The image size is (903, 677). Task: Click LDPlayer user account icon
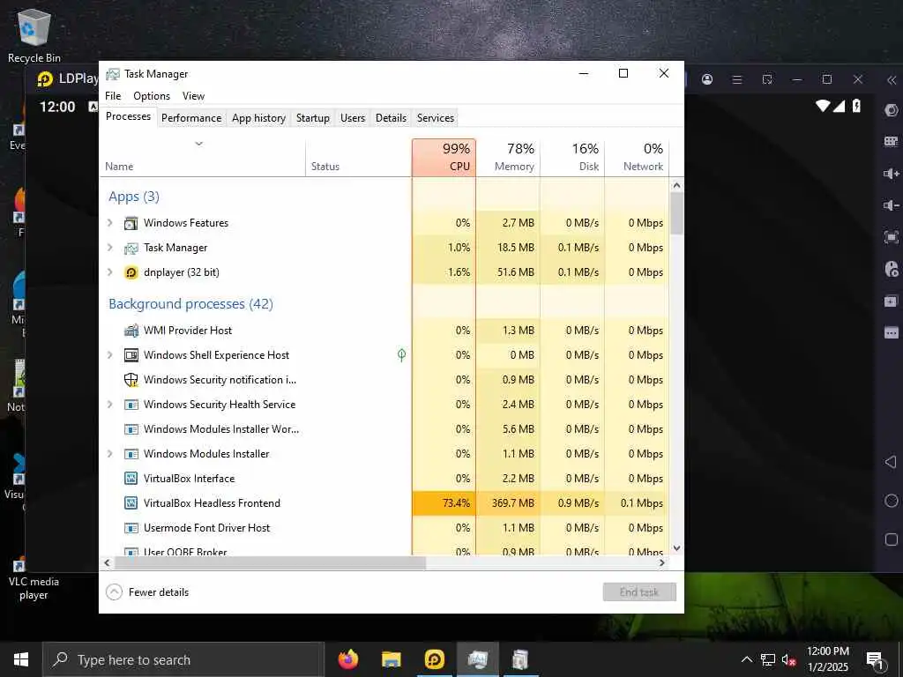pyautogui.click(x=707, y=79)
